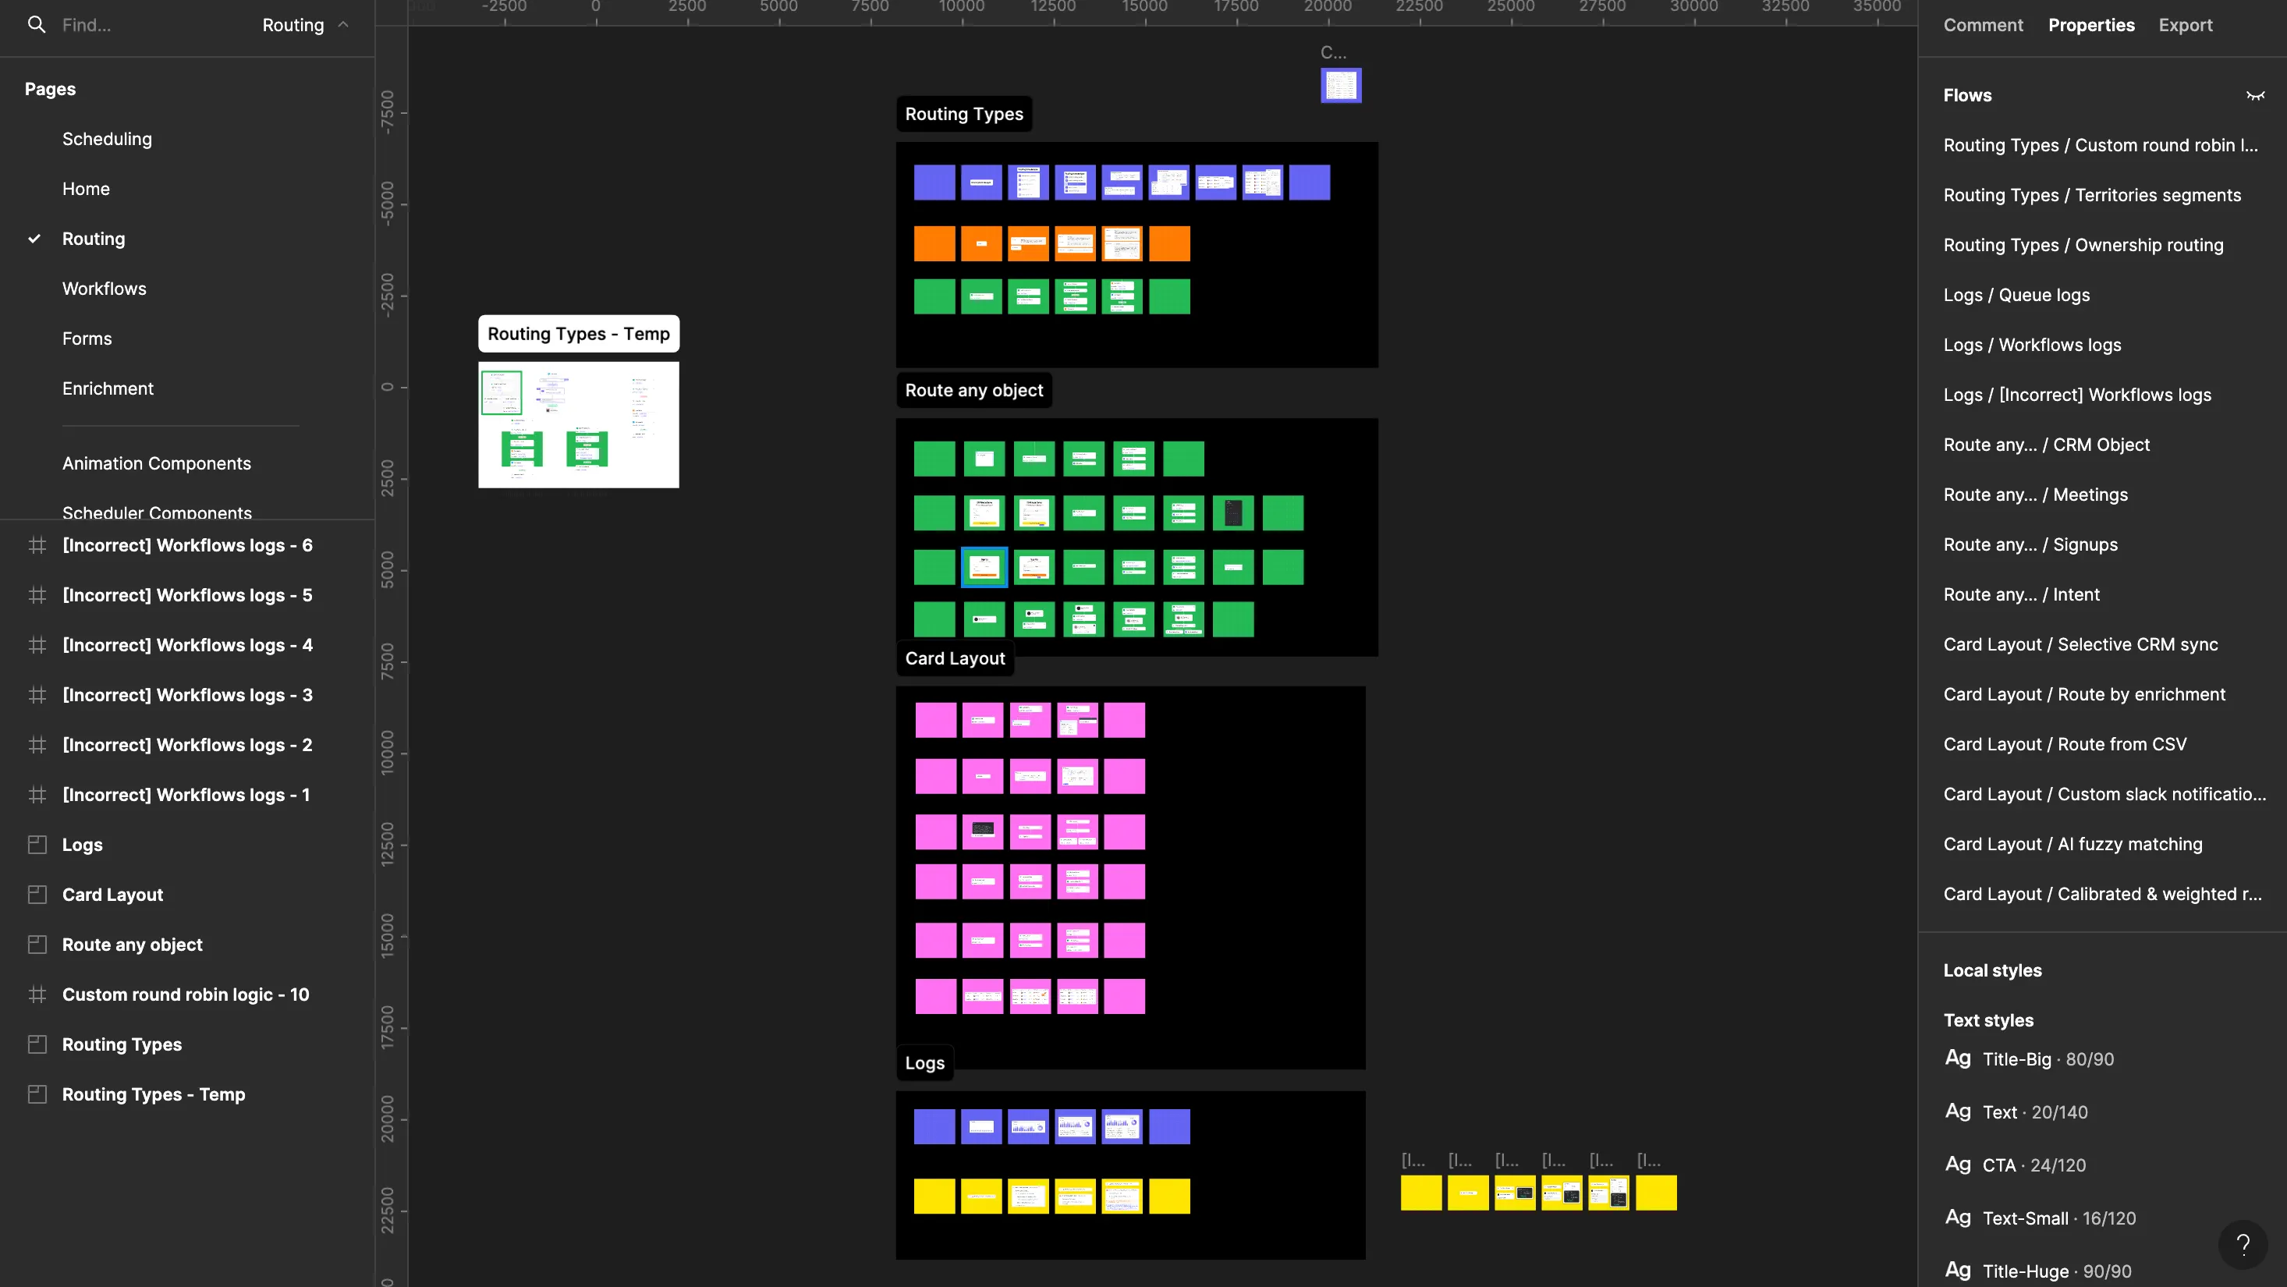Switch to the Export tab
This screenshot has height=1287, width=2287.
pyautogui.click(x=2185, y=25)
